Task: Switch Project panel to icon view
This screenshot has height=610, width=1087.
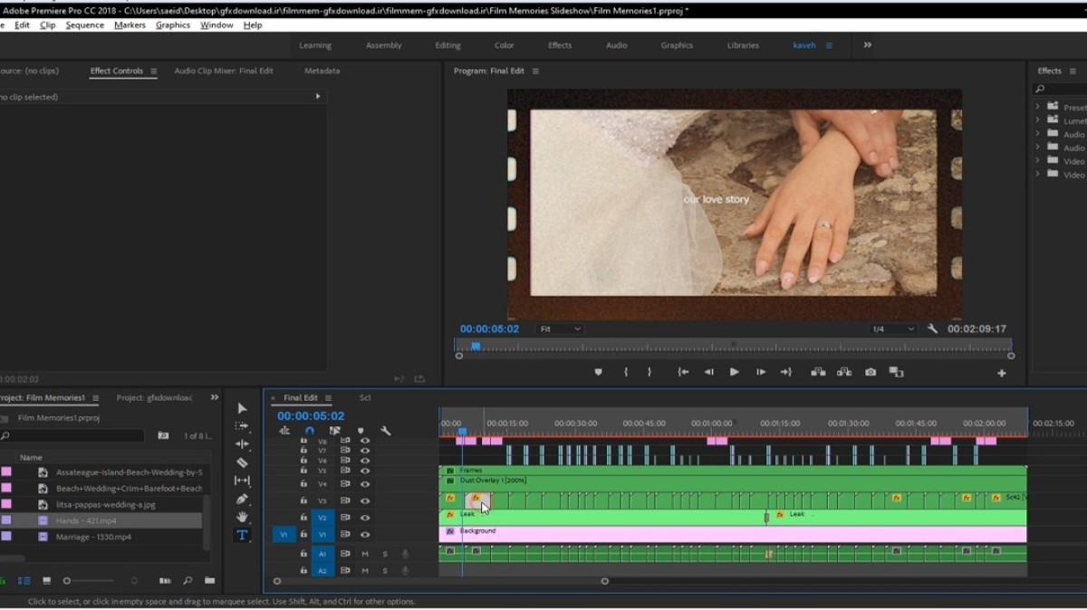Action: point(46,580)
